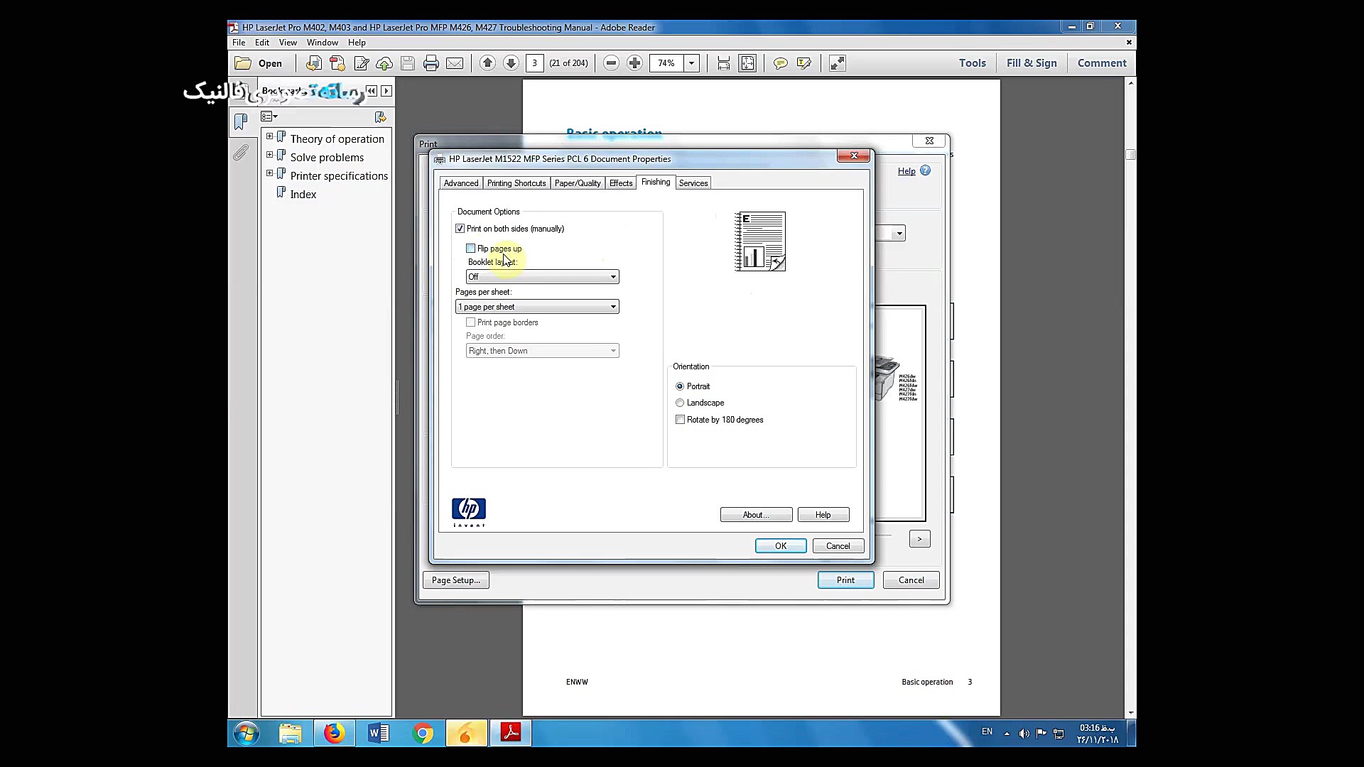Open Microsoft Word from the taskbar

click(378, 733)
